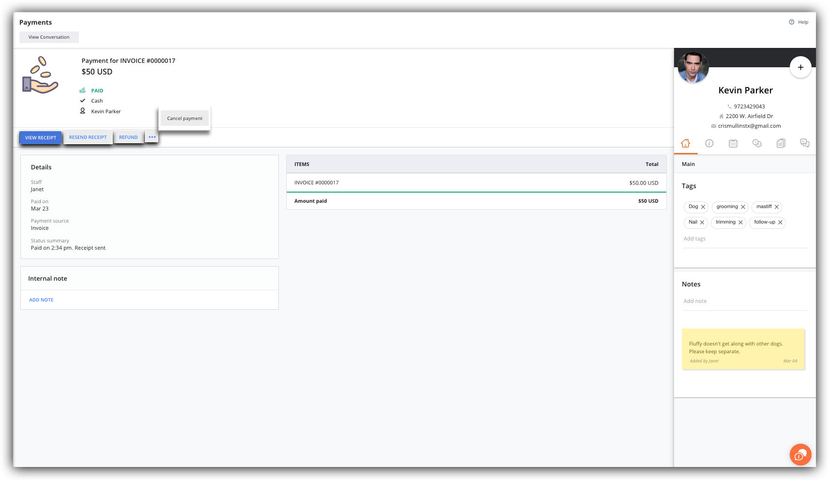This screenshot has width=829, height=481.
Task: Click the crismullinstx@gmail.com email address
Action: pyautogui.click(x=749, y=126)
